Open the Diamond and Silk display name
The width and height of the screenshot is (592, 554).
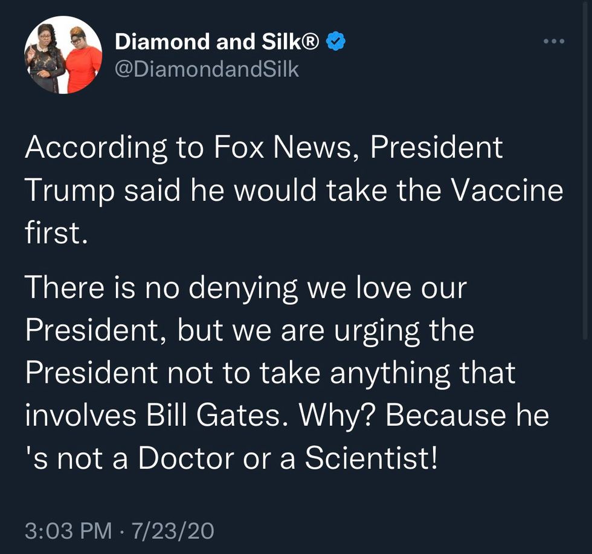(x=217, y=41)
